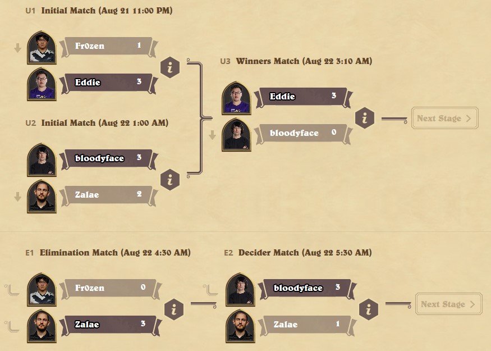The image size is (491, 351).
Task: Open info icon for E2 Decider Match
Action: (369, 309)
